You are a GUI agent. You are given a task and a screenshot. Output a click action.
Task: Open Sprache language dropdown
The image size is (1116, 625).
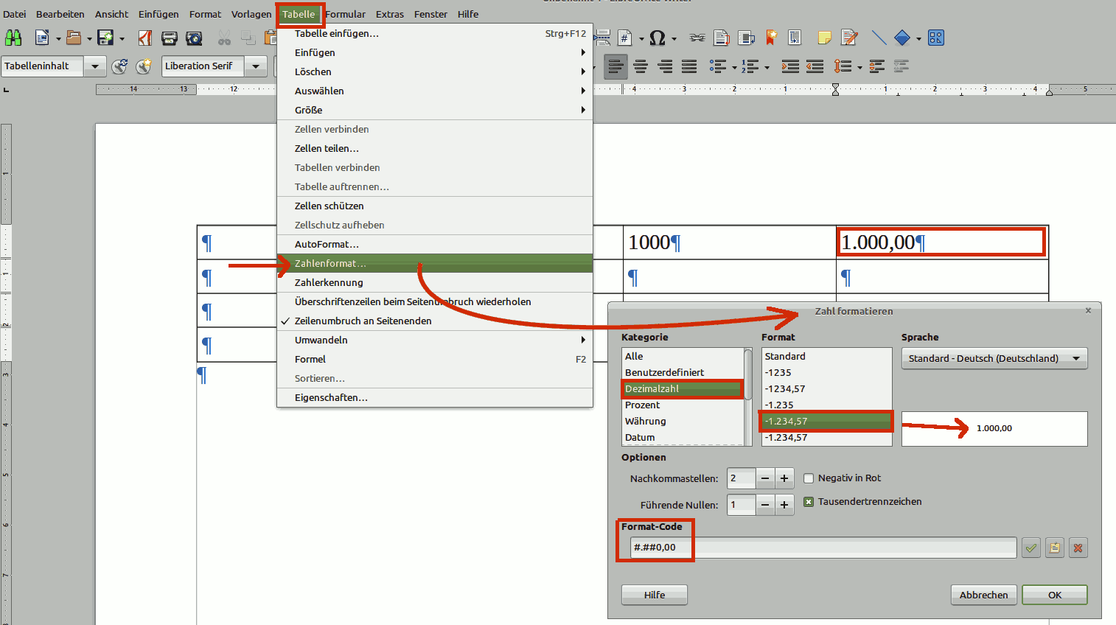pos(994,358)
